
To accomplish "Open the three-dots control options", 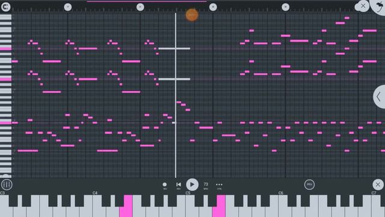I will click(x=219, y=185).
